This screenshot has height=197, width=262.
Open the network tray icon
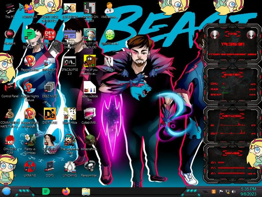click(x=227, y=191)
